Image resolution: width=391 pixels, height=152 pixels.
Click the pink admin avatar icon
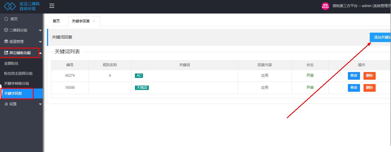point(325,6)
